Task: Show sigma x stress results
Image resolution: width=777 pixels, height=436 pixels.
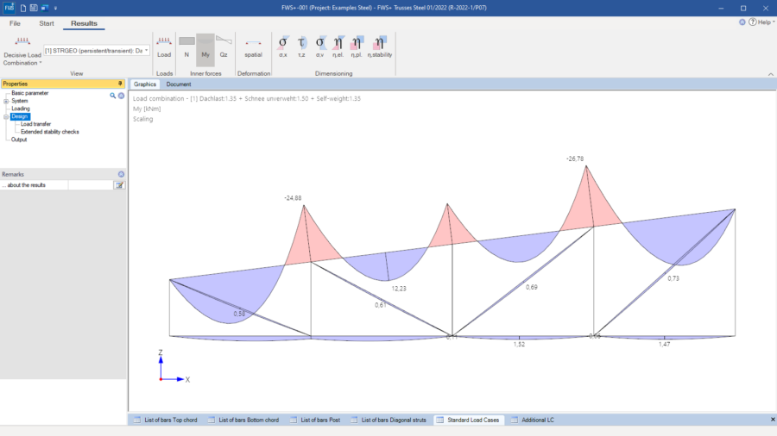Action: pos(283,47)
